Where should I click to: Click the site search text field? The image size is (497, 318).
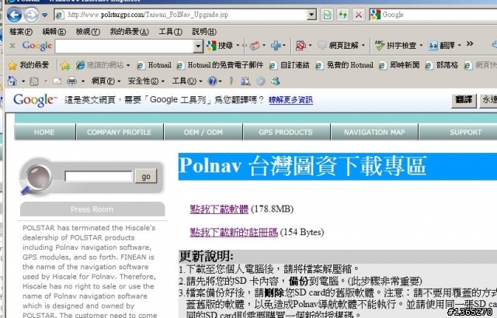pyautogui.click(x=99, y=176)
